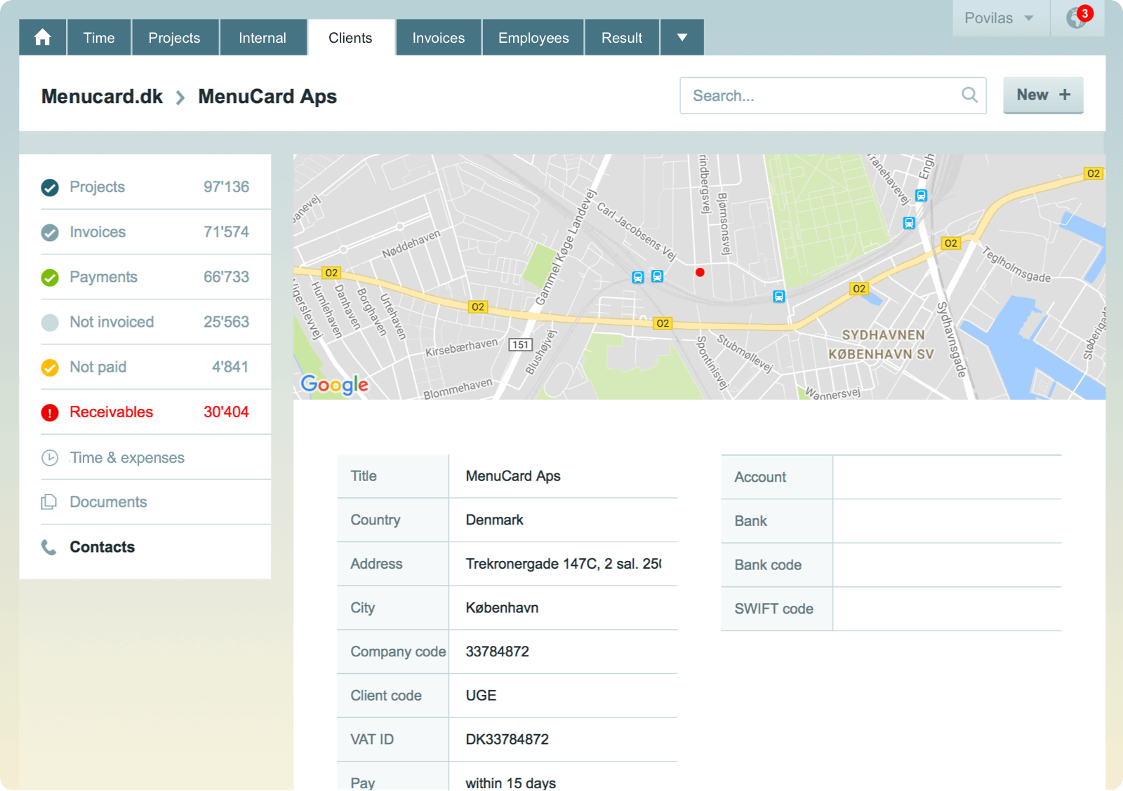Toggle the Projects check circle
This screenshot has width=1123, height=791.
50,188
